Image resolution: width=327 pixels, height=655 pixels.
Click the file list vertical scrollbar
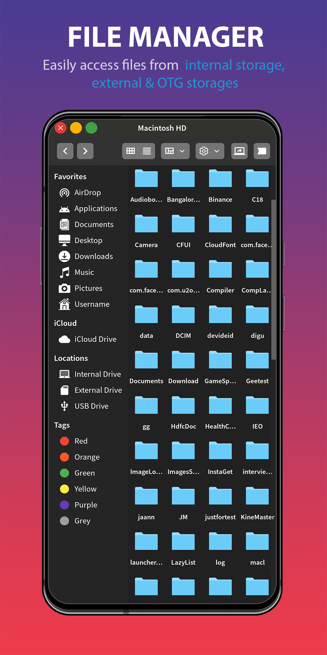coord(274,280)
